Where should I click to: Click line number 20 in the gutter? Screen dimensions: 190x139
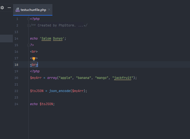[x=16, y=78]
